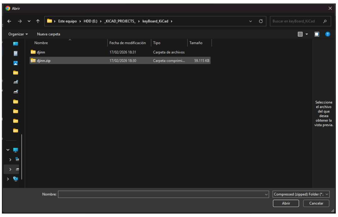Image resolution: width=338 pixels, height=217 pixels.
Task: Click the Este equipo computer icon in tree
Action: pos(15,150)
